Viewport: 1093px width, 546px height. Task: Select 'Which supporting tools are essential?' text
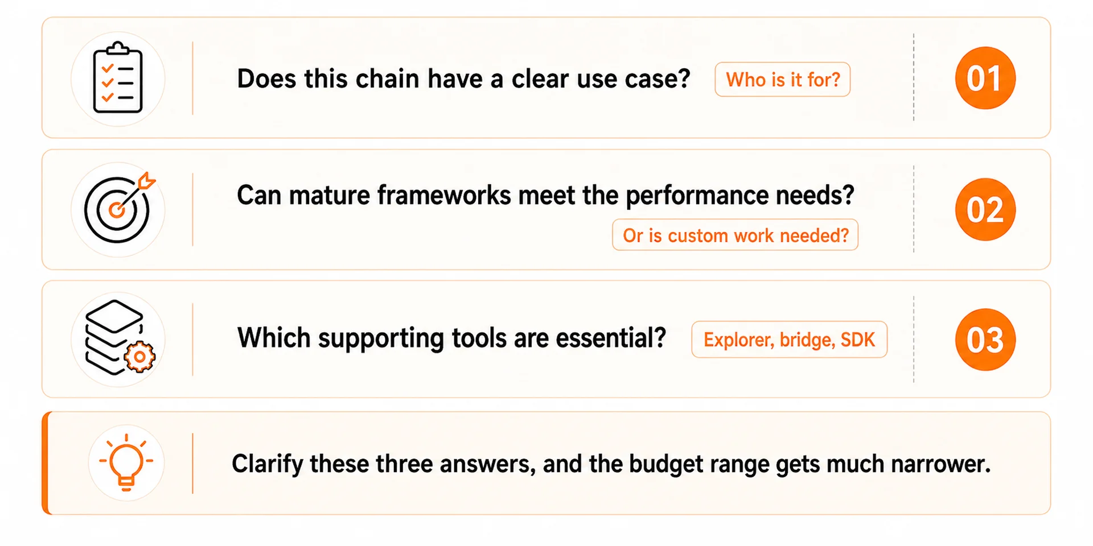pyautogui.click(x=451, y=338)
